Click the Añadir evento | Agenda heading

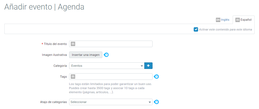click(44, 7)
